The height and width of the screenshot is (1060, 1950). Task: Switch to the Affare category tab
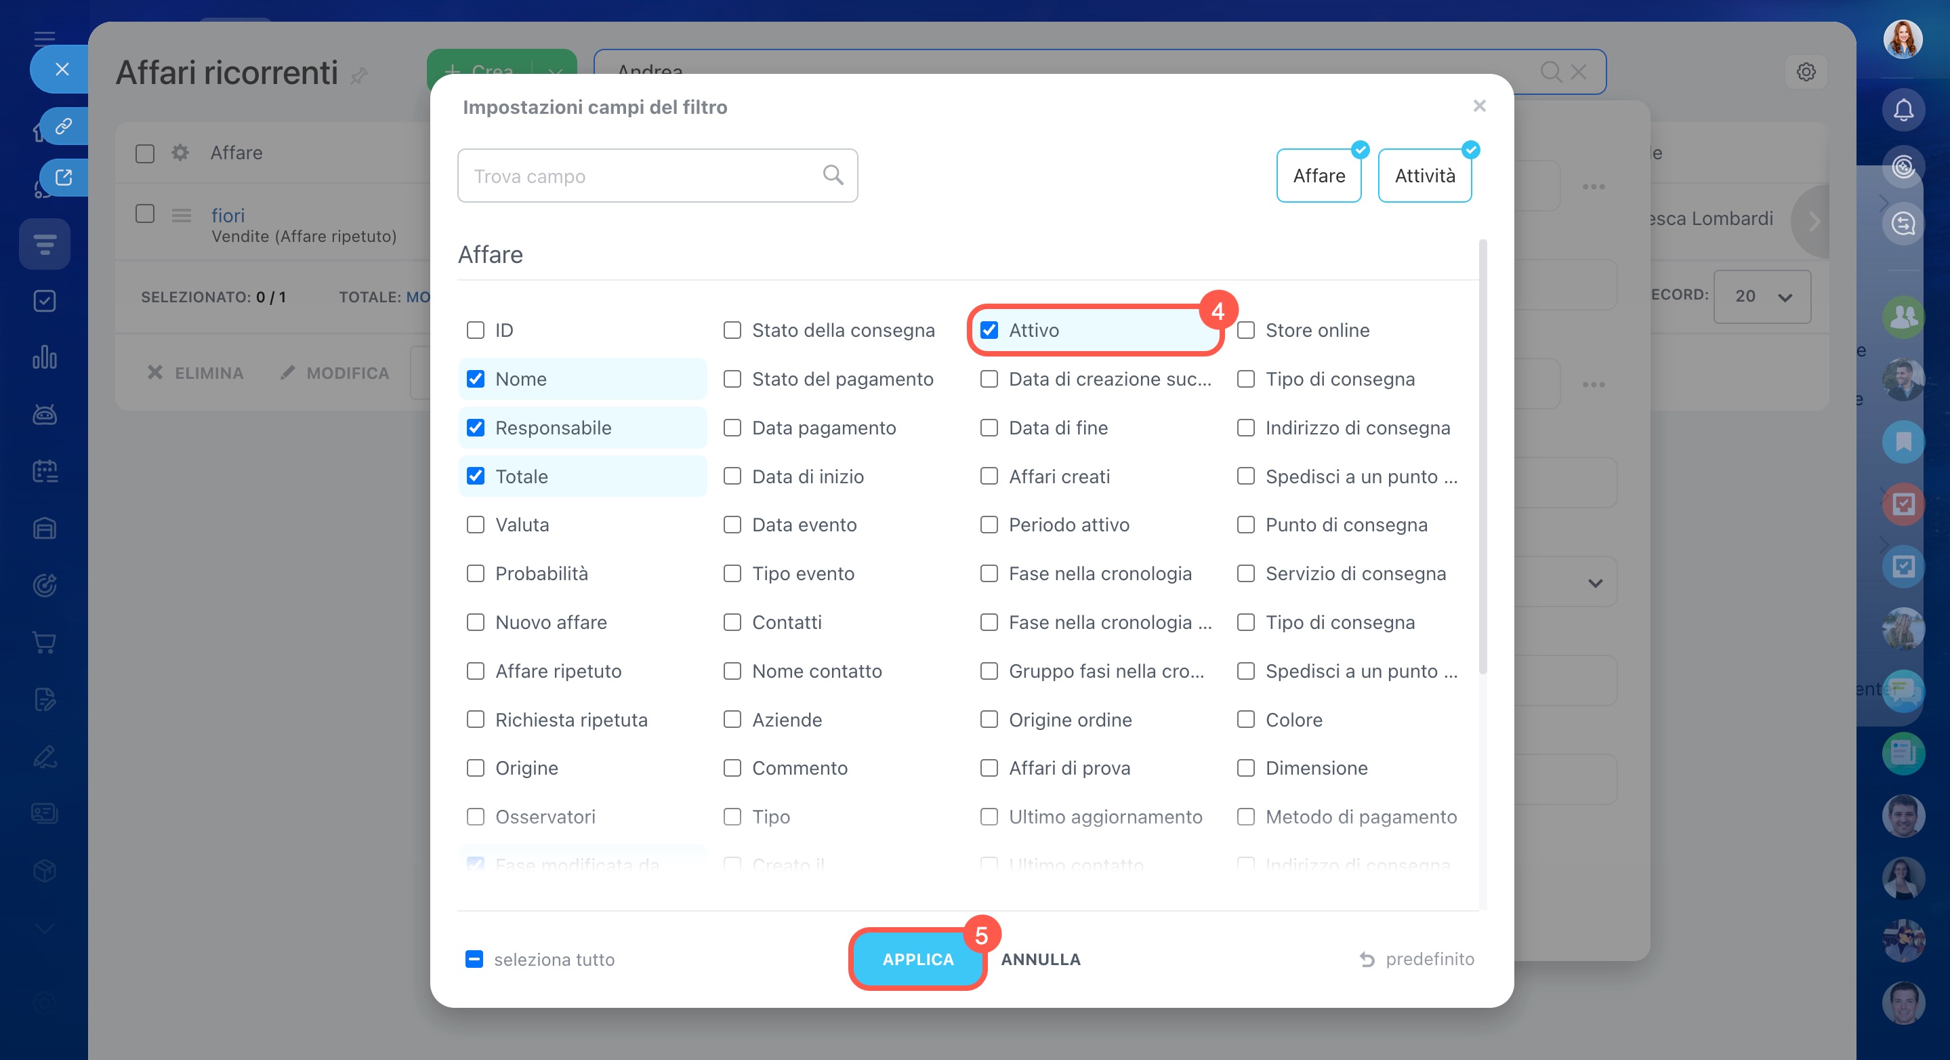(1319, 176)
